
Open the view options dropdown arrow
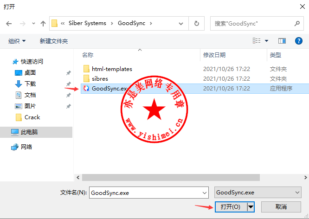266,41
